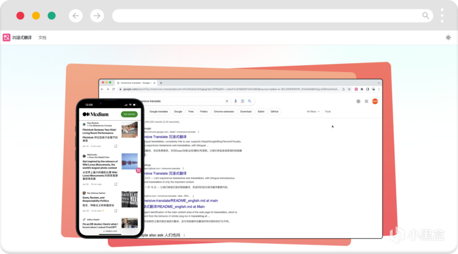The width and height of the screenshot is (458, 254).
Task: Open the 沉浸式翻译 home link
Action: click(x=22, y=38)
